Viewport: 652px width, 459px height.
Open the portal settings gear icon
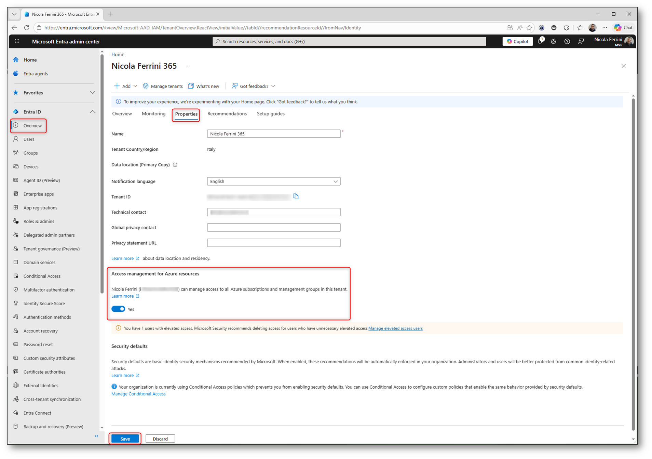click(x=553, y=41)
